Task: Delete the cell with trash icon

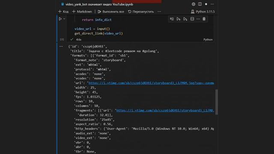Action: coord(204,19)
